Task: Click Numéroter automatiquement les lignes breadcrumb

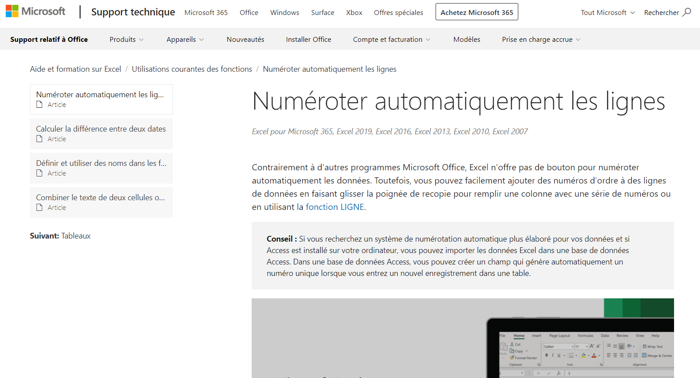Action: (x=330, y=69)
